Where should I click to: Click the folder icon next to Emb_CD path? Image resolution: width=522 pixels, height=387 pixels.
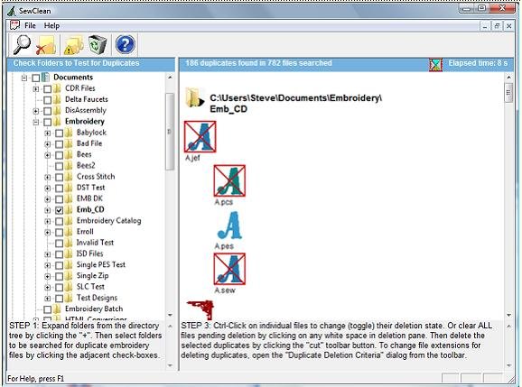coord(194,97)
